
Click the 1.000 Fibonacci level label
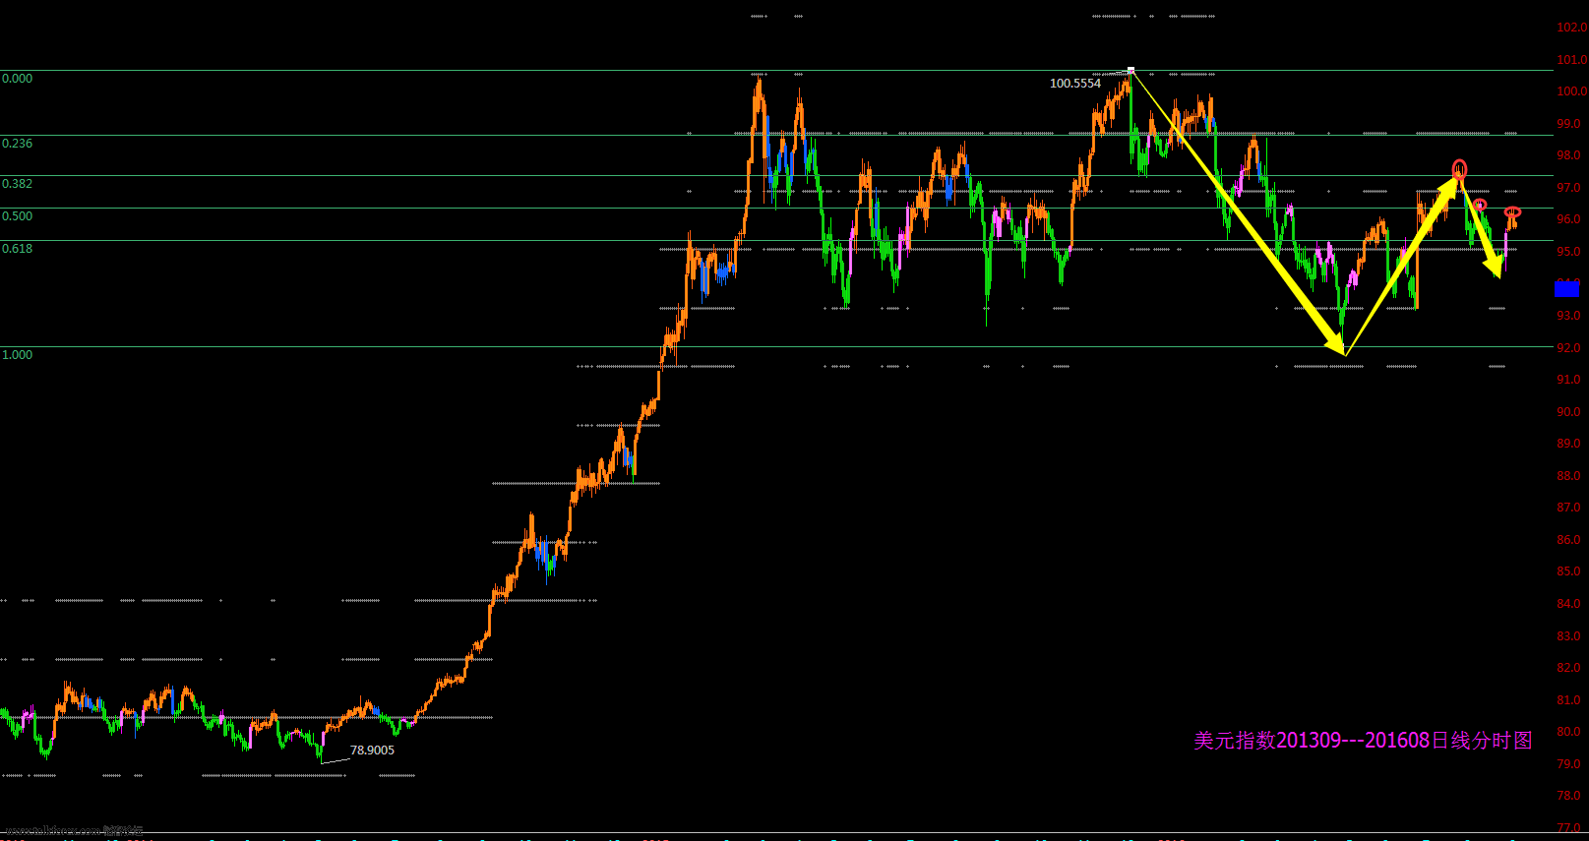point(17,355)
